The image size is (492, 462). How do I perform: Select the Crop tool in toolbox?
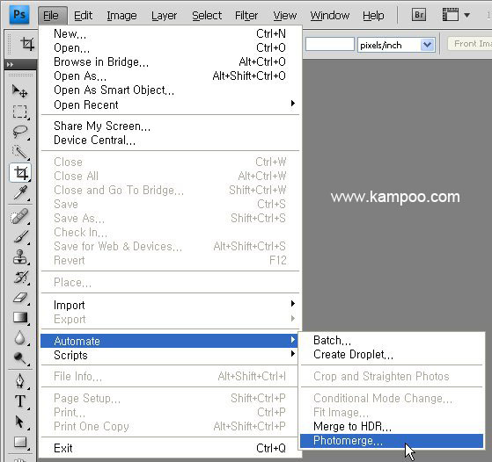click(20, 172)
